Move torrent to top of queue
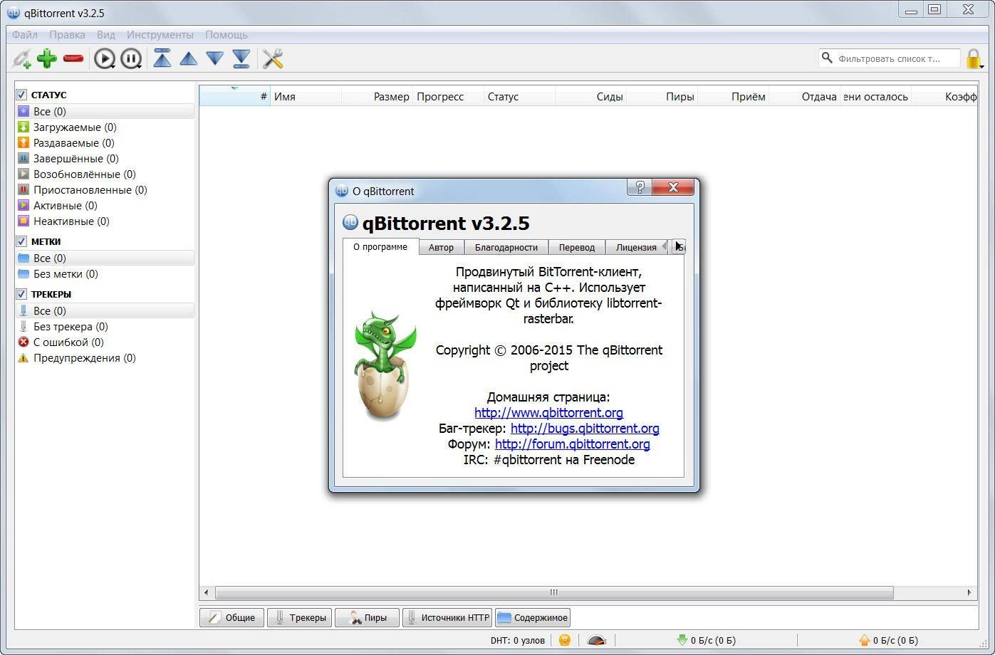The height and width of the screenshot is (655, 995). [x=162, y=58]
